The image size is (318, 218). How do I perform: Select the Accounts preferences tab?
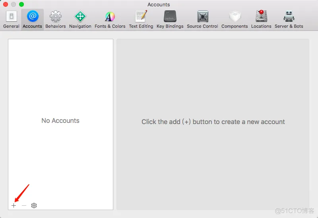(x=33, y=19)
